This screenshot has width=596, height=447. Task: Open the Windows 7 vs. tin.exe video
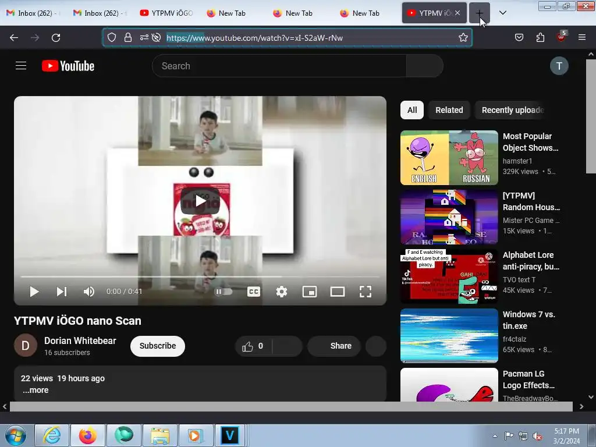449,336
